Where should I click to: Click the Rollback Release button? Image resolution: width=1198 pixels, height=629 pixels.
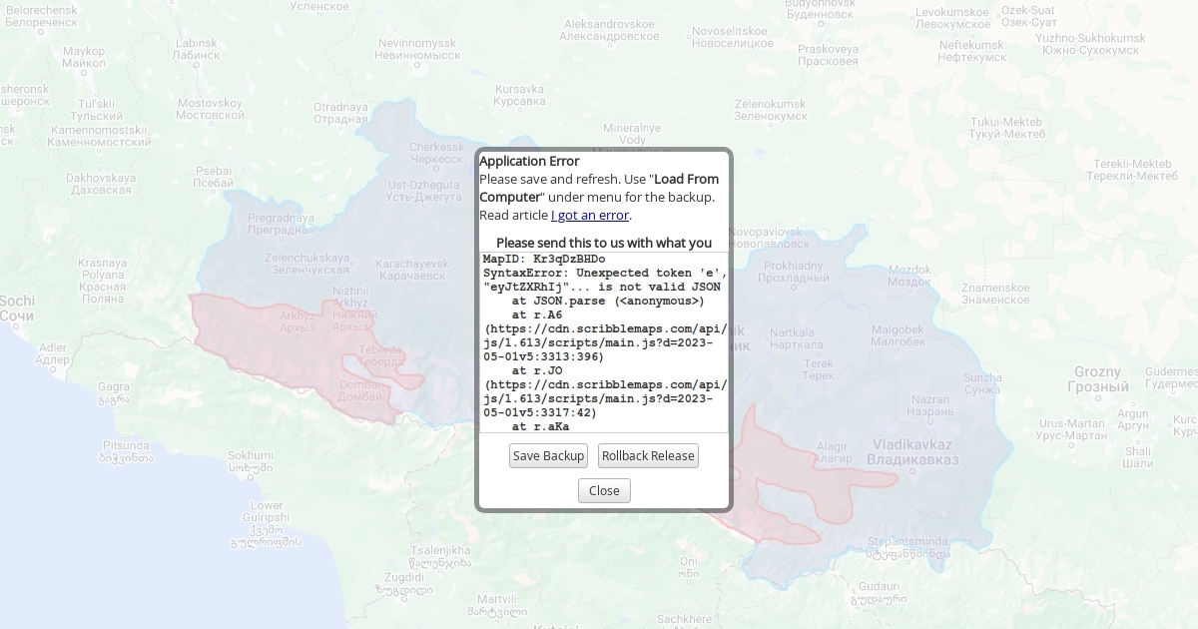(x=648, y=455)
